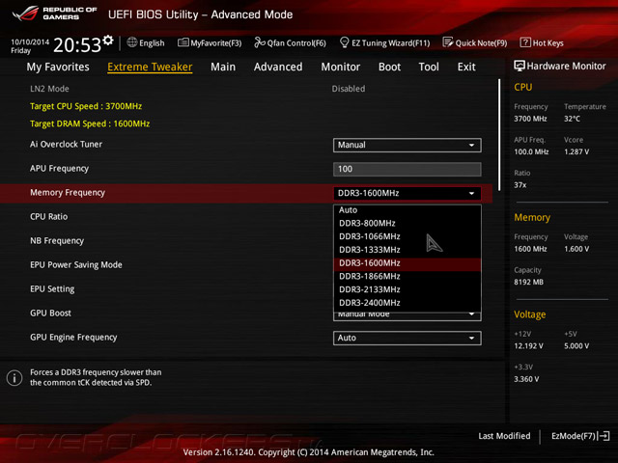The width and height of the screenshot is (618, 463).
Task: Click the vertical scrollbar of the settings list
Action: (499, 135)
